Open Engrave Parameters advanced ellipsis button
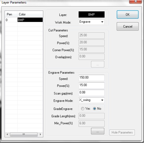Viewport: 144px width, 143px height. point(98,131)
